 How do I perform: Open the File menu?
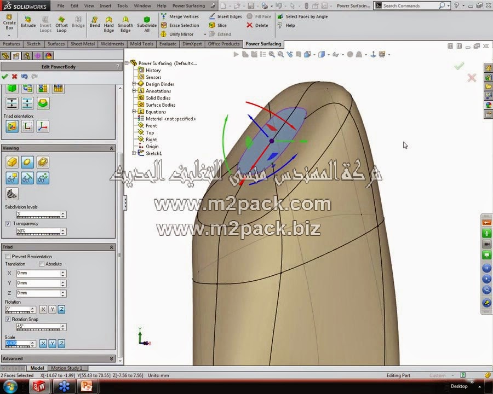point(61,5)
